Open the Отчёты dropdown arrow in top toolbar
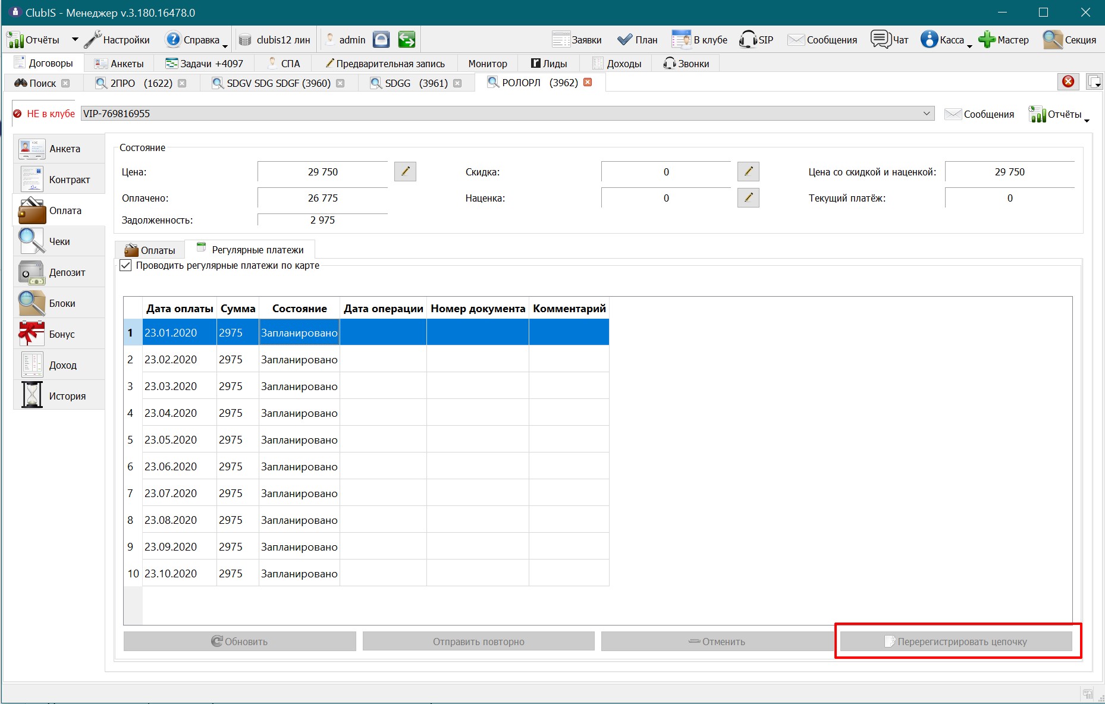Image resolution: width=1105 pixels, height=704 pixels. click(75, 40)
